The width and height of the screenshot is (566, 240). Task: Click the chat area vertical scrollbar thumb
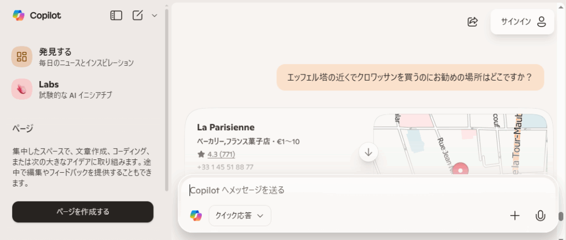pyautogui.click(x=561, y=216)
